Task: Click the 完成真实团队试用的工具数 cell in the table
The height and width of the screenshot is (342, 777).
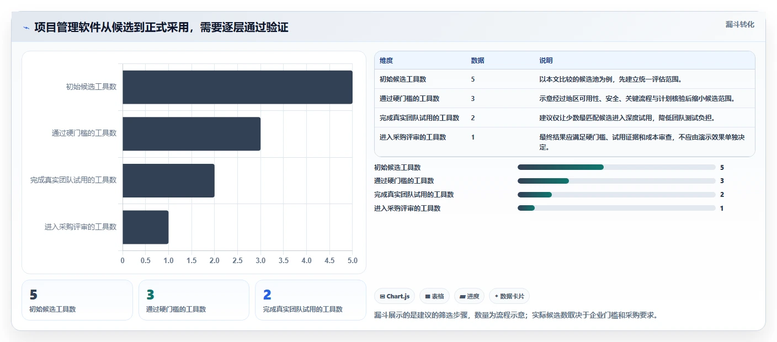Action: click(419, 118)
